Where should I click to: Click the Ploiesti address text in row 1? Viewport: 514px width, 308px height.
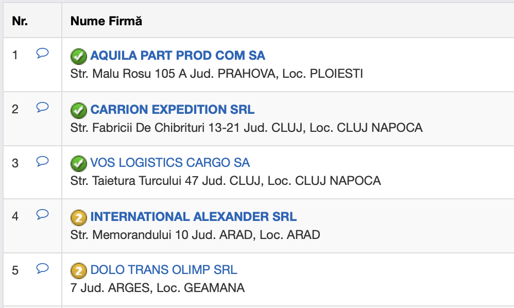tap(216, 74)
